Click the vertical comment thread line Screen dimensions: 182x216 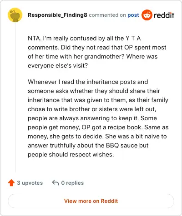15,97
